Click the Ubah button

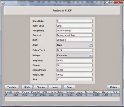tap(27, 87)
